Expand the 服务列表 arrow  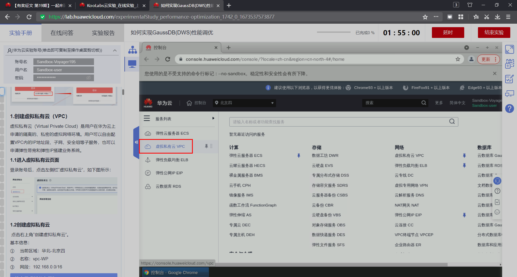click(213, 118)
